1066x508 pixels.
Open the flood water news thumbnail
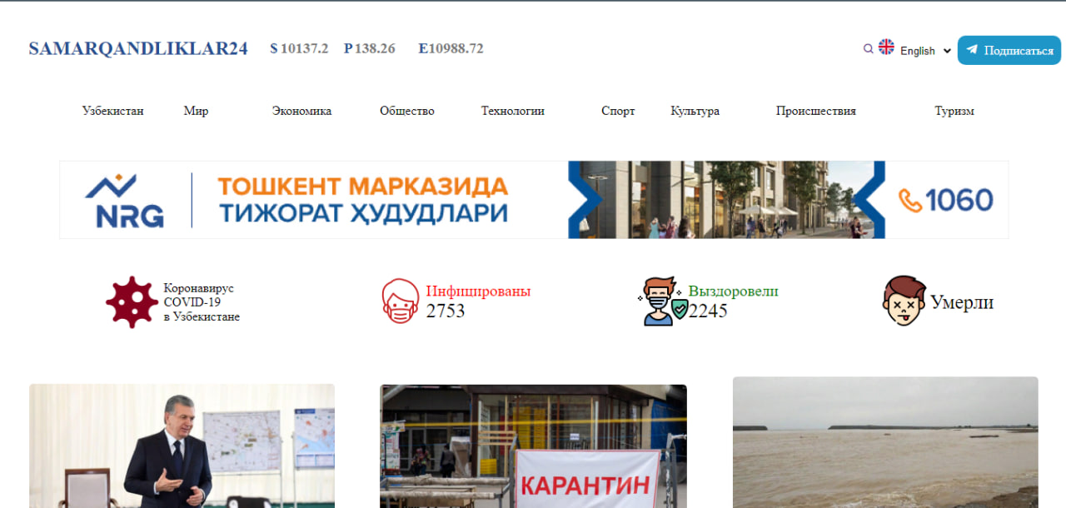885,442
